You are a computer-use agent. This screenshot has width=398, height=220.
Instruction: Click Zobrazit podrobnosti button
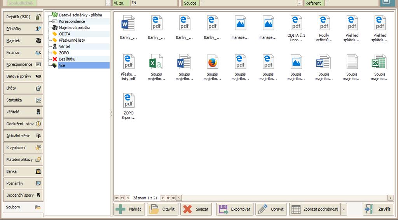click(315, 209)
